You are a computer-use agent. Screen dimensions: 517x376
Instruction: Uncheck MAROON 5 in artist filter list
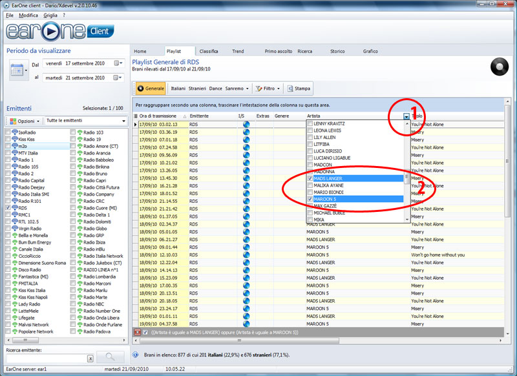pos(310,199)
